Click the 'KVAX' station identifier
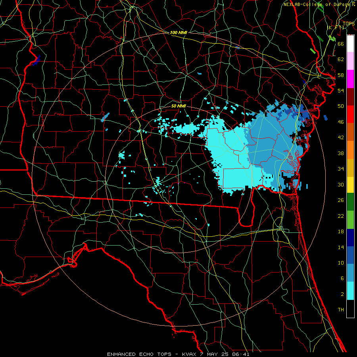The image size is (357, 357). click(189, 354)
